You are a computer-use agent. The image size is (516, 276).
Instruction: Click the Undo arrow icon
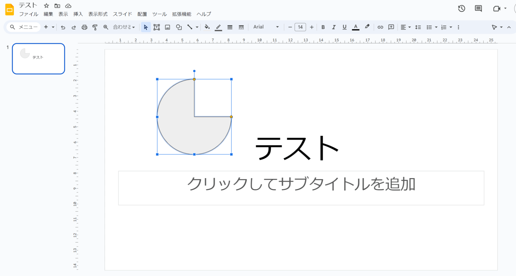pyautogui.click(x=63, y=27)
